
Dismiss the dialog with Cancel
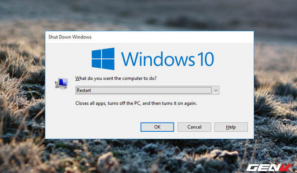(194, 127)
